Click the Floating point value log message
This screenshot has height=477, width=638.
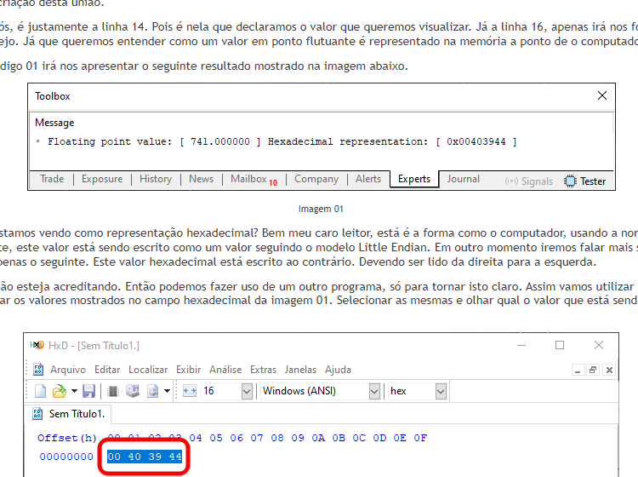pos(282,141)
